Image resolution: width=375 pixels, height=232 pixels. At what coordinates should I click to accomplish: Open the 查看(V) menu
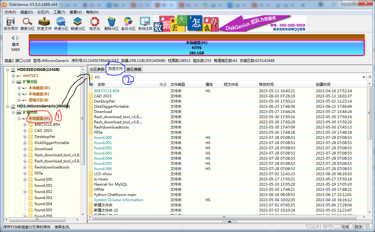click(75, 12)
